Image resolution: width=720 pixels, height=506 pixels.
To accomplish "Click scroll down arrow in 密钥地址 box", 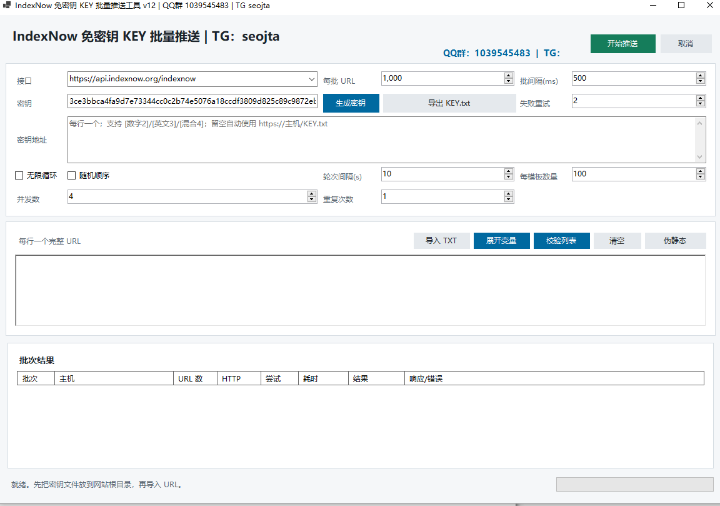I will [x=699, y=157].
